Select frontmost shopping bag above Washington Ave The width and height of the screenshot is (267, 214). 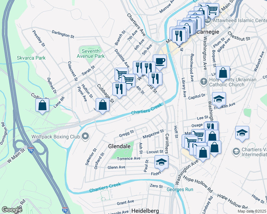pyautogui.click(x=203, y=153)
